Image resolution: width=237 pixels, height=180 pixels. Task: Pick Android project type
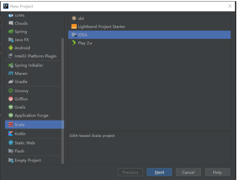[x=33, y=48]
